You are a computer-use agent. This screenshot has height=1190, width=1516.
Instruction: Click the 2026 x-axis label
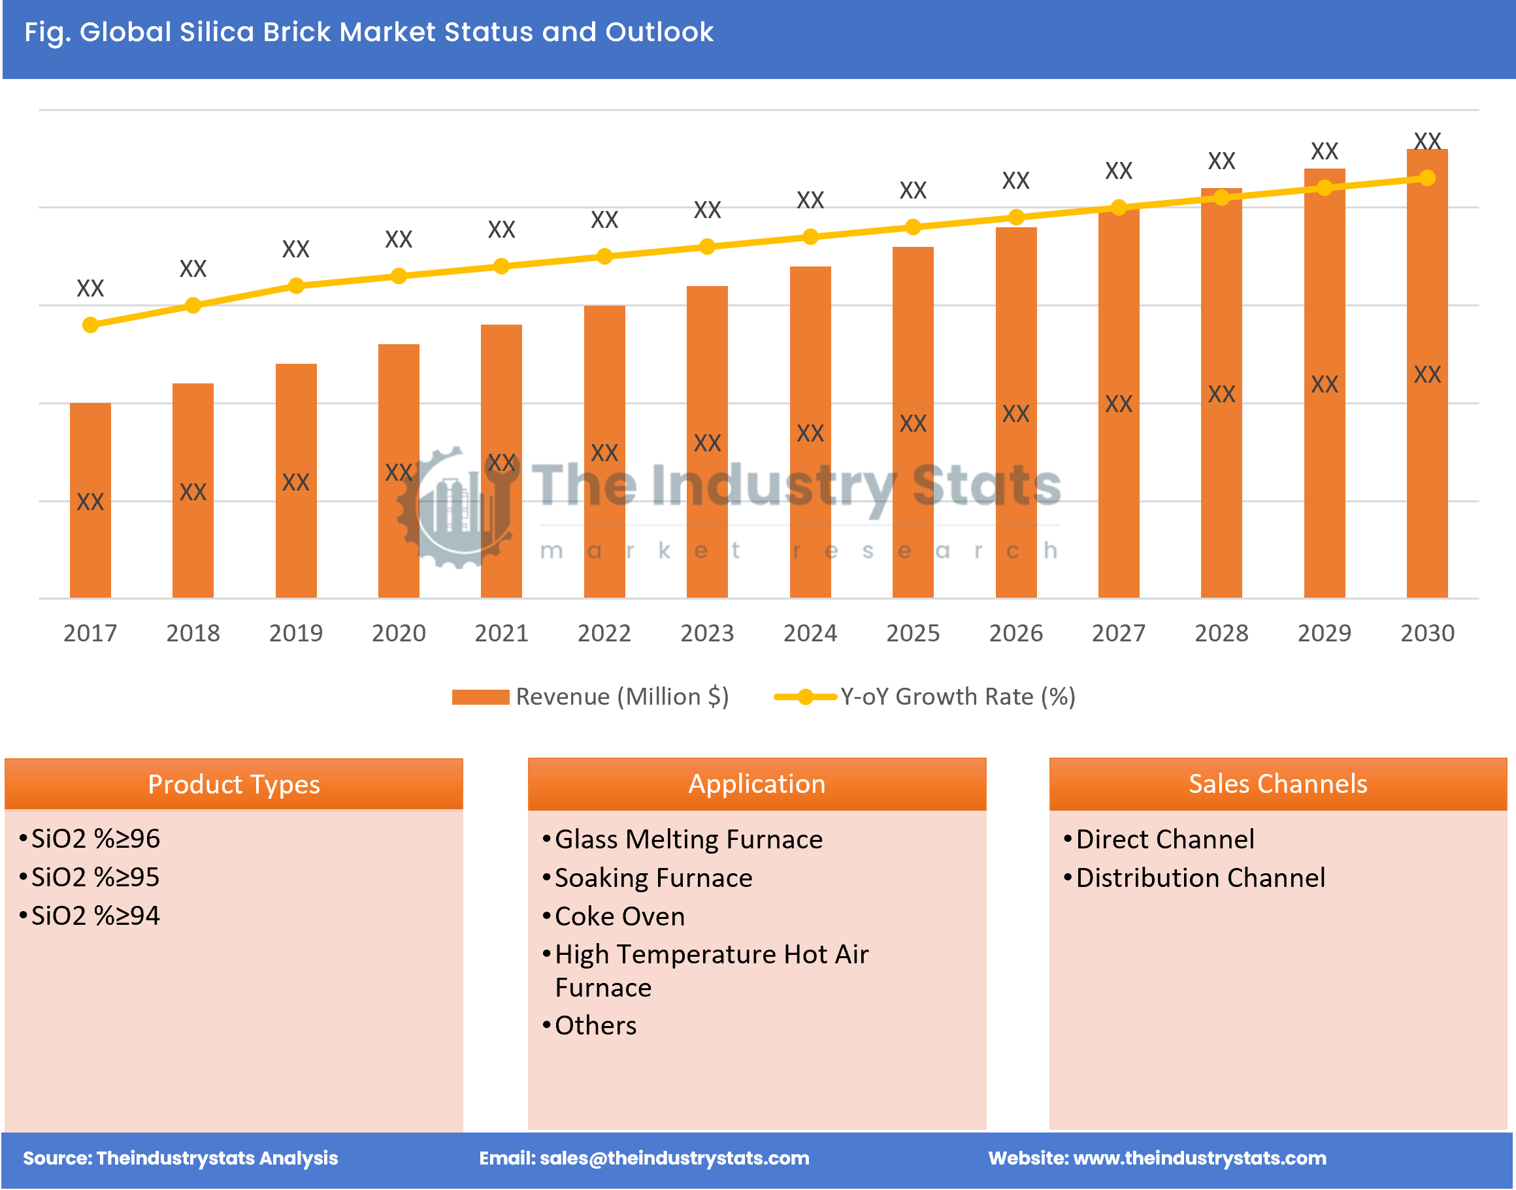coord(1016,633)
